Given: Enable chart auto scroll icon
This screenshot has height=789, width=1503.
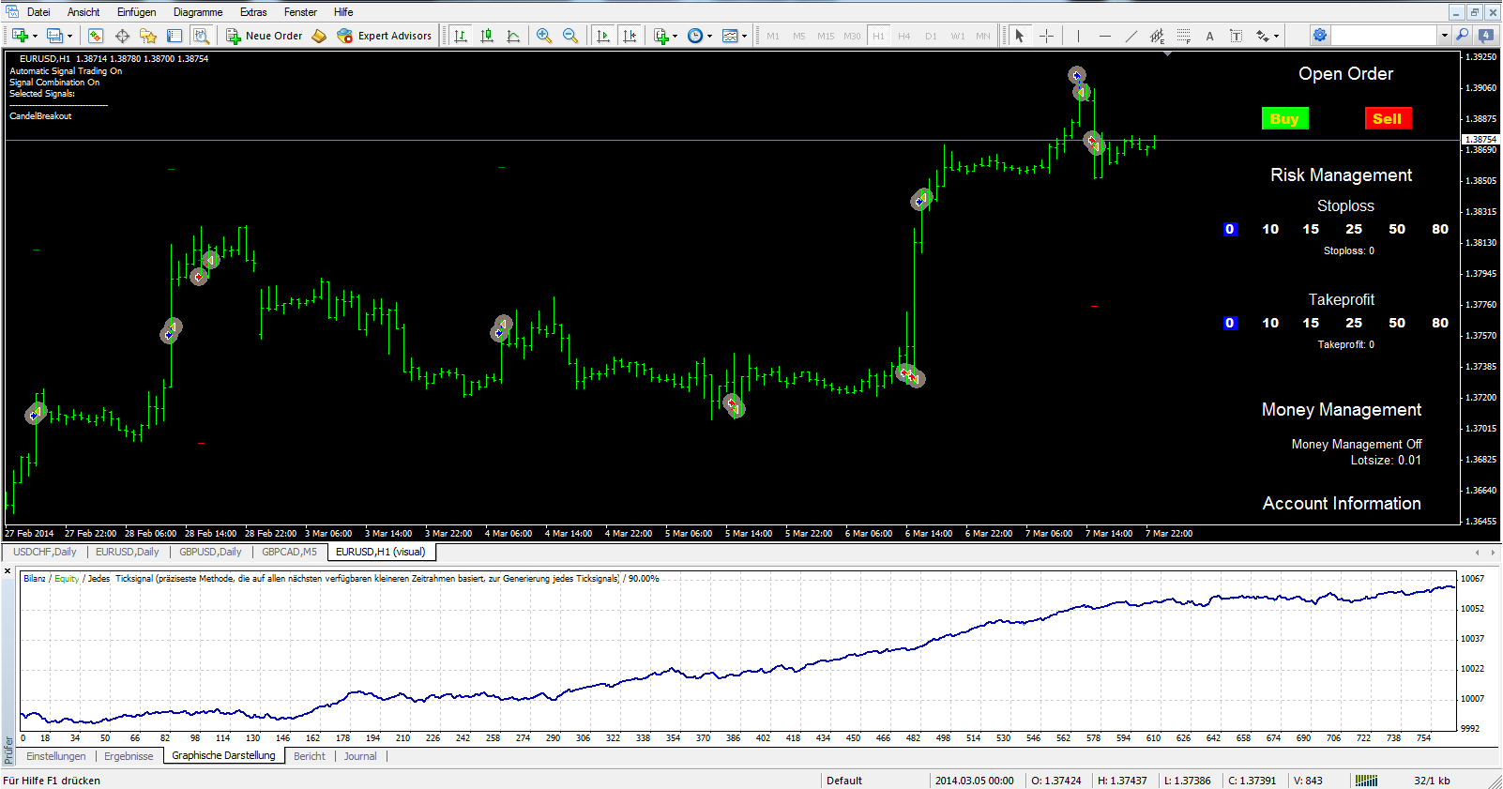Looking at the screenshot, I should (603, 36).
